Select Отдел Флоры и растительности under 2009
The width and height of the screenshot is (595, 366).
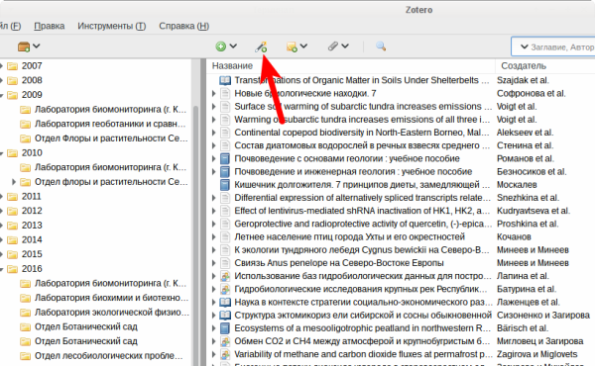pyautogui.click(x=111, y=138)
